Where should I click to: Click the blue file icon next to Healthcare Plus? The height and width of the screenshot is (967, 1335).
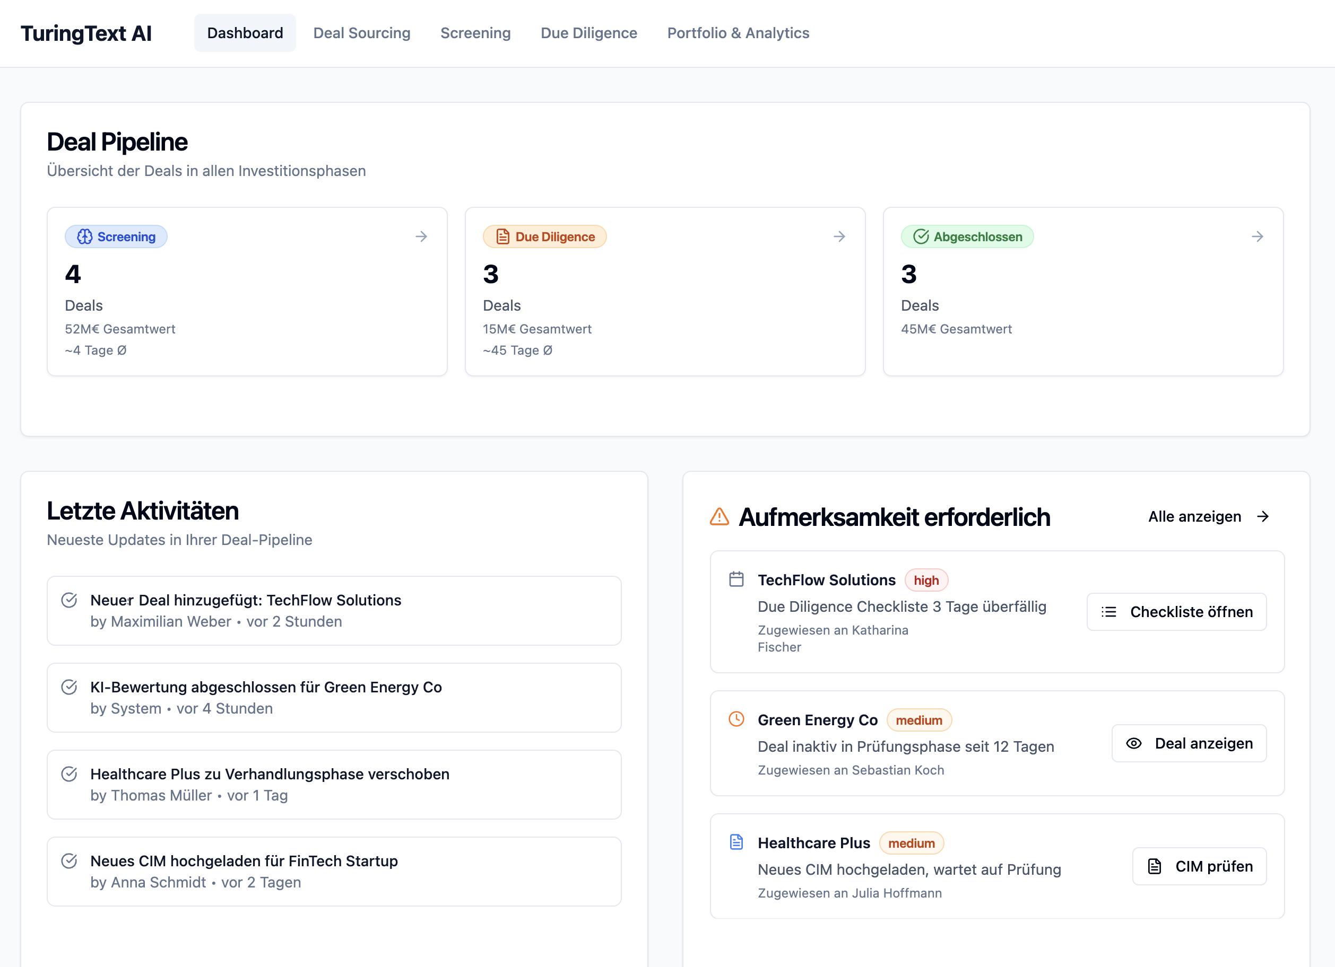click(x=736, y=842)
